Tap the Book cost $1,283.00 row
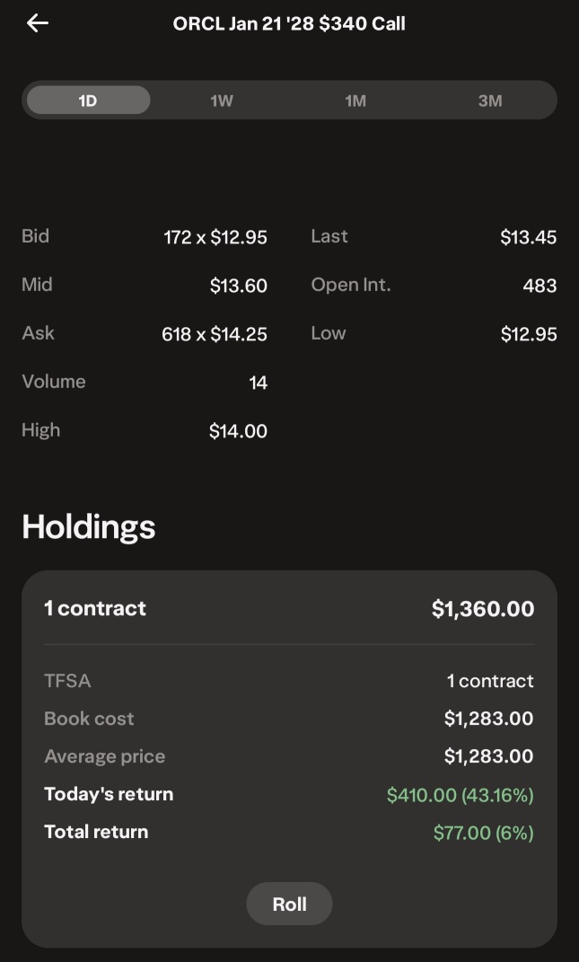The image size is (579, 962). coord(289,719)
